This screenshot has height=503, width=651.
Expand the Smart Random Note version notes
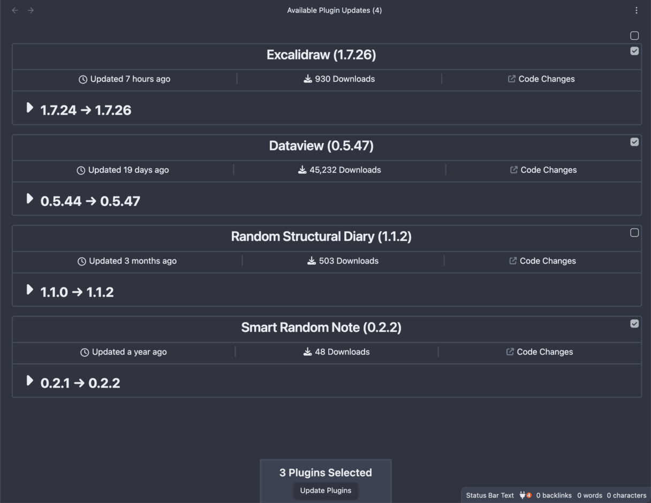[30, 380]
